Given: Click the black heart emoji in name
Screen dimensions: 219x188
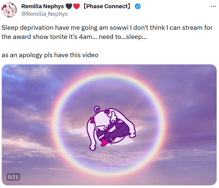Looking at the screenshot, I should [x=69, y=6].
